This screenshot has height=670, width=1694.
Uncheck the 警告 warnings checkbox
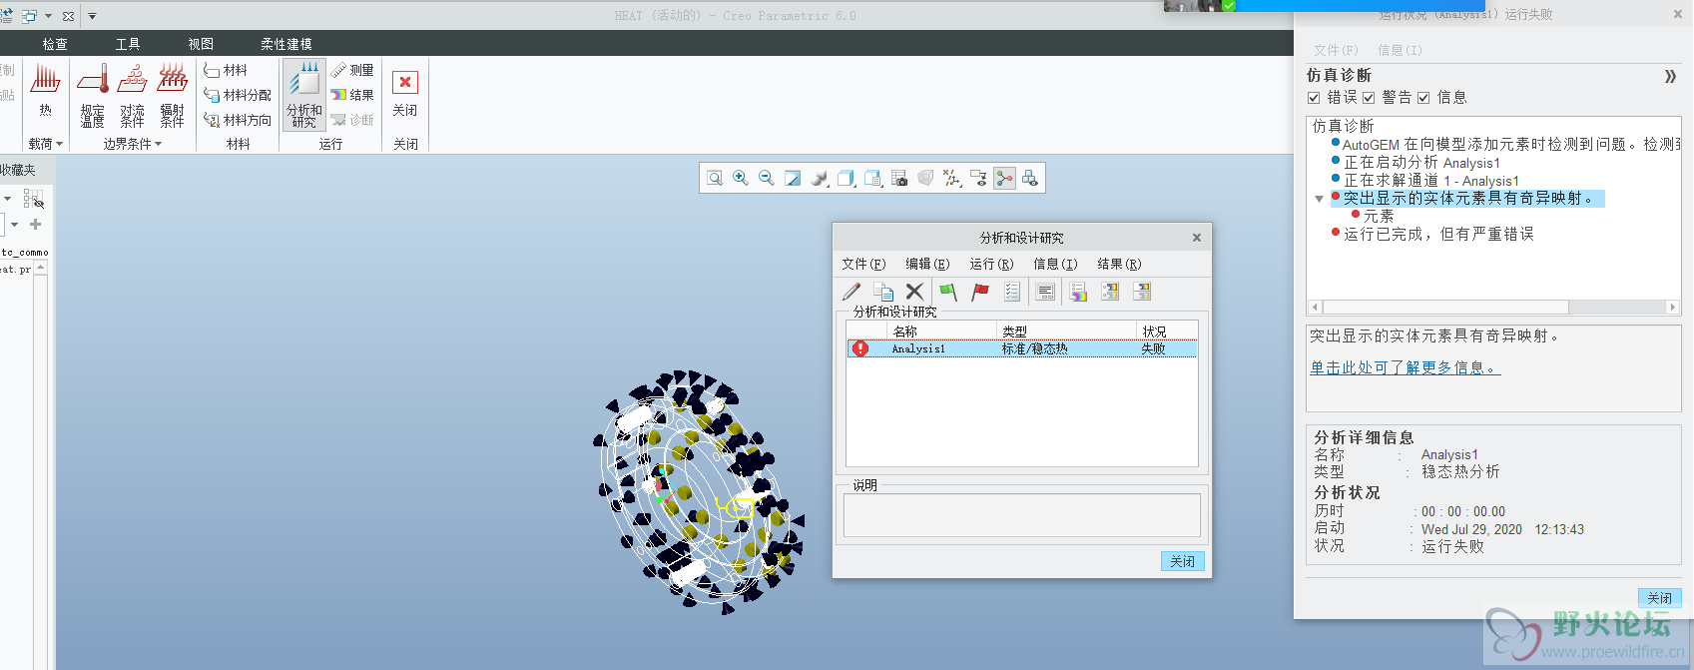[x=1369, y=98]
